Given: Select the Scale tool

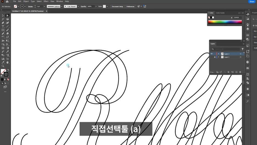Looking at the screenshot, I should pos(7,37).
